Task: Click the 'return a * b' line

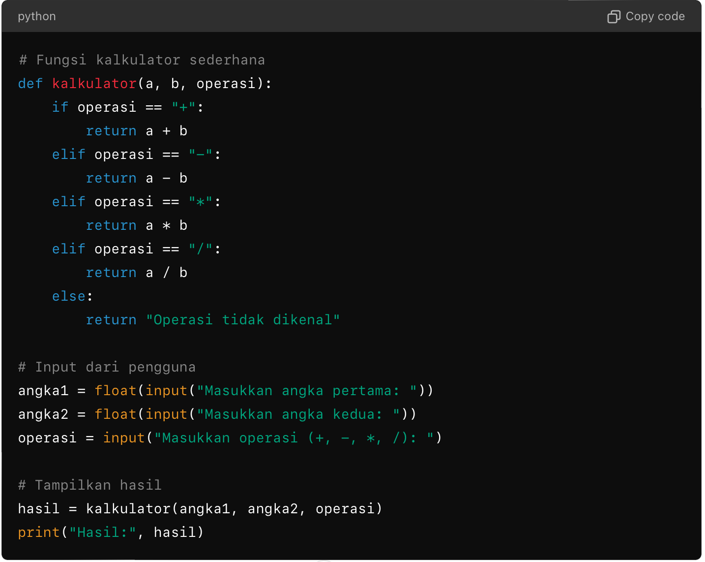Action: pyautogui.click(x=137, y=225)
